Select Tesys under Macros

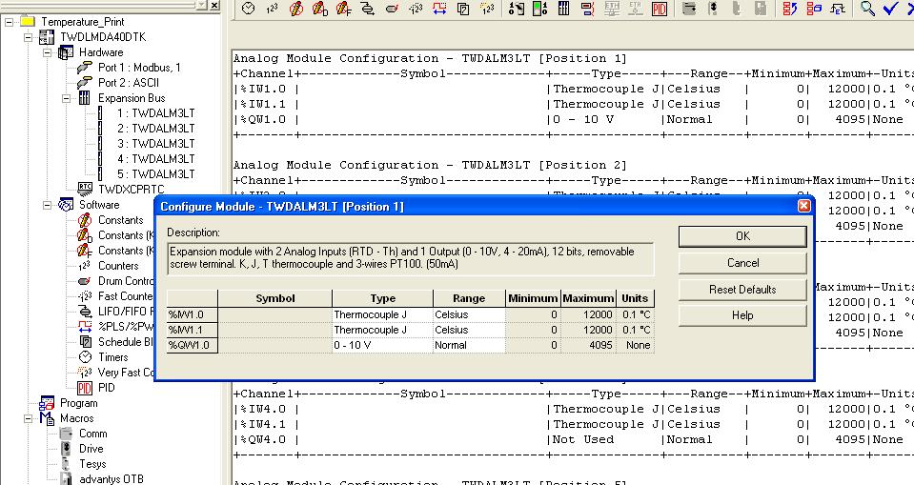[x=92, y=464]
